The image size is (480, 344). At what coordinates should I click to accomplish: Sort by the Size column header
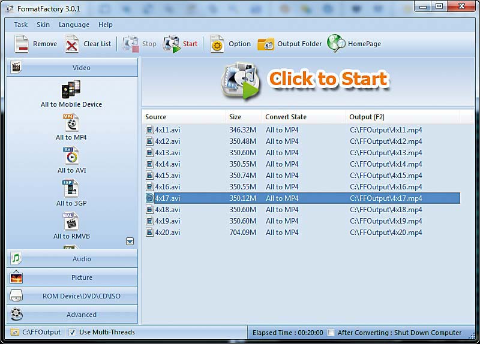(244, 117)
